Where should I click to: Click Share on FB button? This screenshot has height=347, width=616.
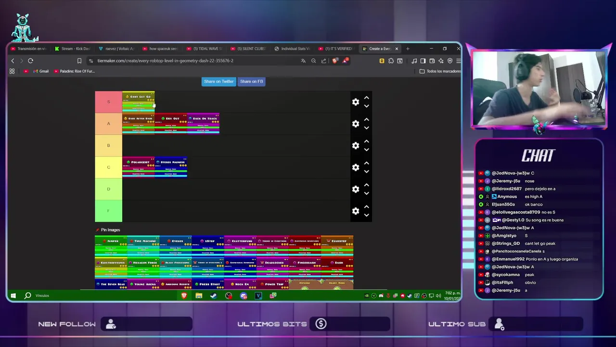point(251,81)
